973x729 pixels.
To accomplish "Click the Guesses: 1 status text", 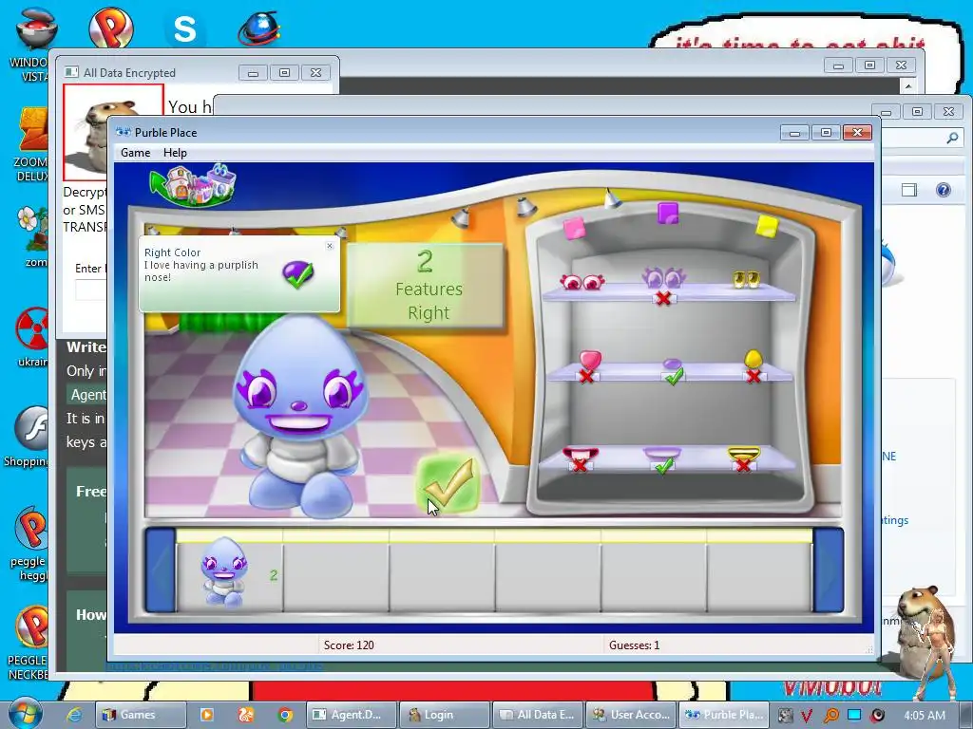I will click(x=634, y=645).
